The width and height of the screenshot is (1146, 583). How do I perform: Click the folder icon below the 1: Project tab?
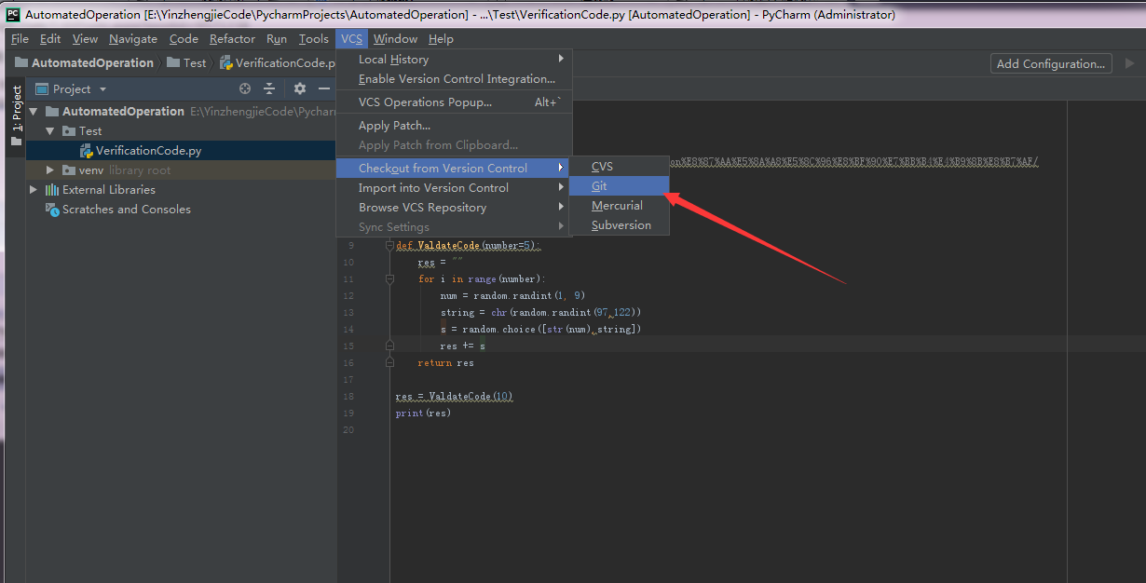[x=16, y=142]
